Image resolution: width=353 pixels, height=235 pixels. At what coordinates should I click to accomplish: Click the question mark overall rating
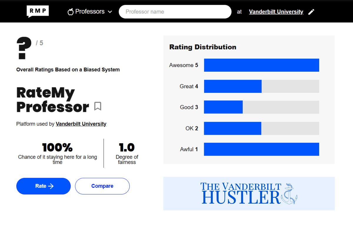(x=24, y=48)
